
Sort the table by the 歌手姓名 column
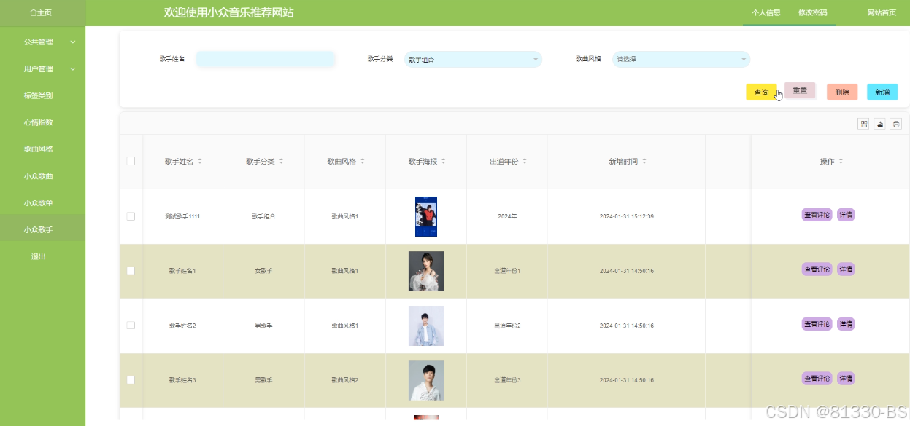coord(200,162)
